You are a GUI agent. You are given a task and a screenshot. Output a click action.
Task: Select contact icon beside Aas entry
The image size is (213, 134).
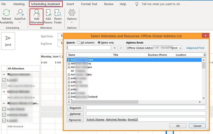click(x=69, y=60)
